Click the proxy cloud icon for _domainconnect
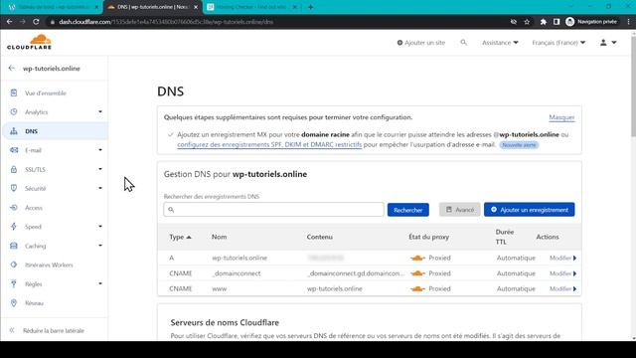 (x=417, y=273)
